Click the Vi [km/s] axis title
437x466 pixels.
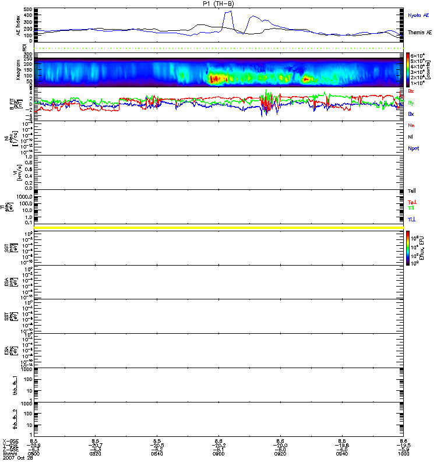17,172
